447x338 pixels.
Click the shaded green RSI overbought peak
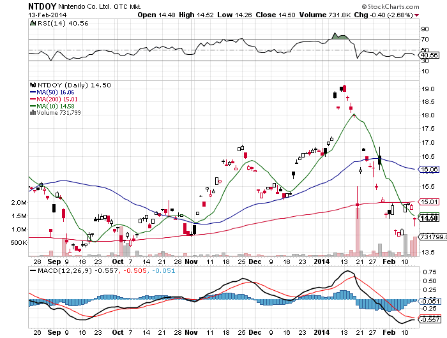pos(340,36)
